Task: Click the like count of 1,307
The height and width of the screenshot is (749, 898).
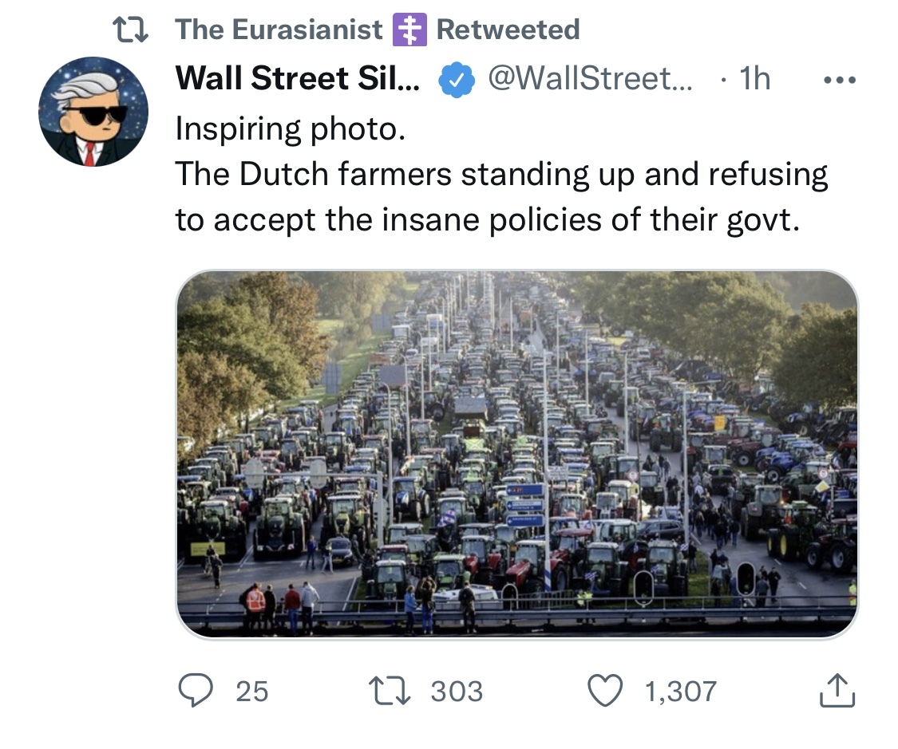Action: pyautogui.click(x=680, y=691)
